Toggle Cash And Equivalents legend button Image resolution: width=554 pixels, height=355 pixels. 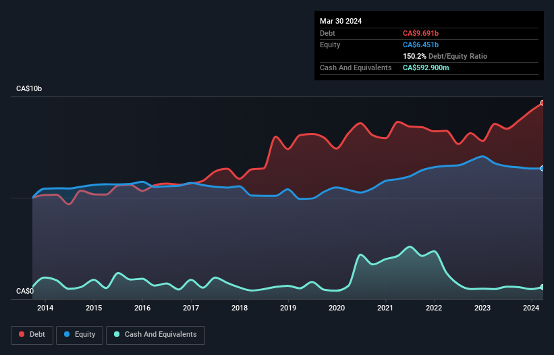(155, 335)
